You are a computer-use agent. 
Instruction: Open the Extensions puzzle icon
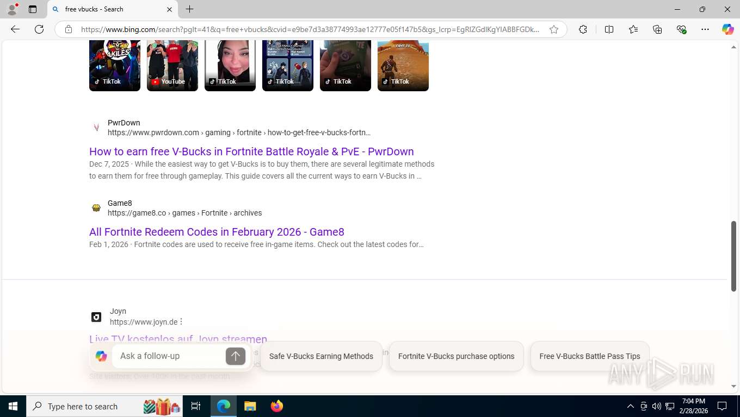pos(583,29)
